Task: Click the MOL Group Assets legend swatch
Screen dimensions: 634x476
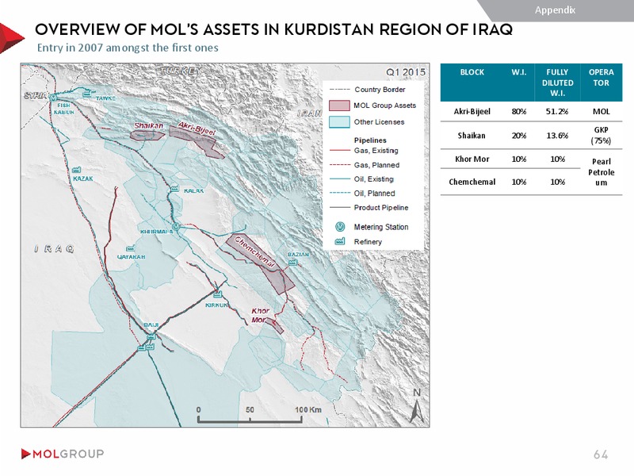Action: [339, 106]
